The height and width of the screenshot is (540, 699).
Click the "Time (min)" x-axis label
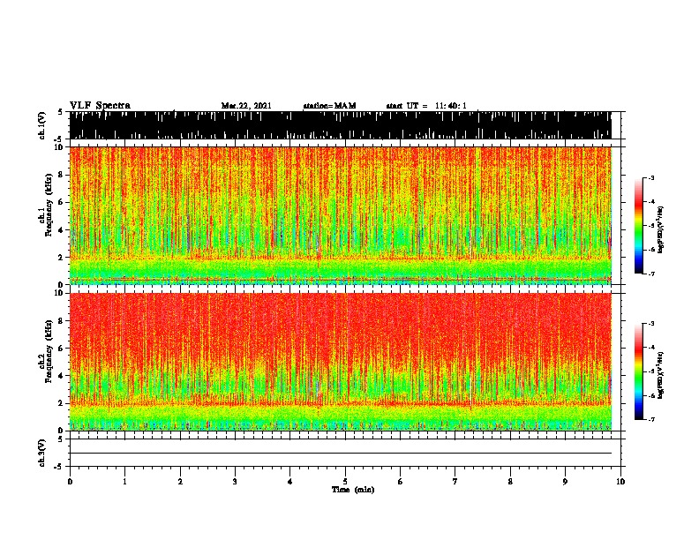tap(353, 490)
